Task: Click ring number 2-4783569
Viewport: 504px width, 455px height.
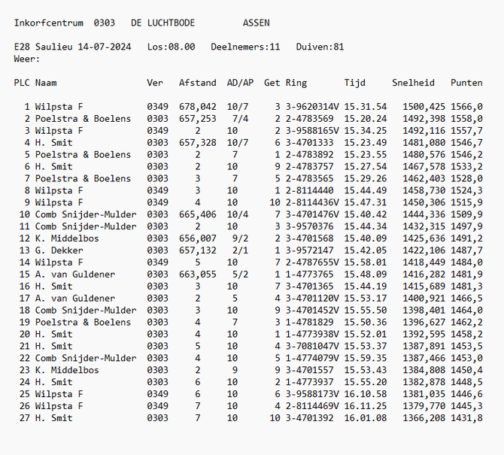Action: [x=309, y=119]
